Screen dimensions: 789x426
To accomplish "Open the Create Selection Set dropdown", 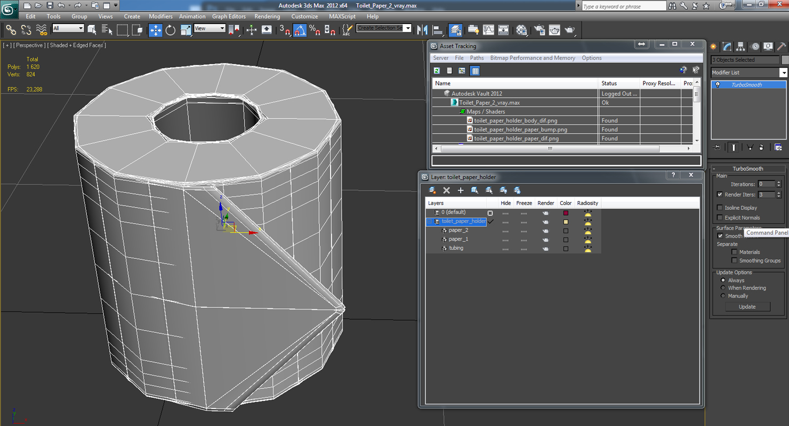I will pyautogui.click(x=384, y=28).
